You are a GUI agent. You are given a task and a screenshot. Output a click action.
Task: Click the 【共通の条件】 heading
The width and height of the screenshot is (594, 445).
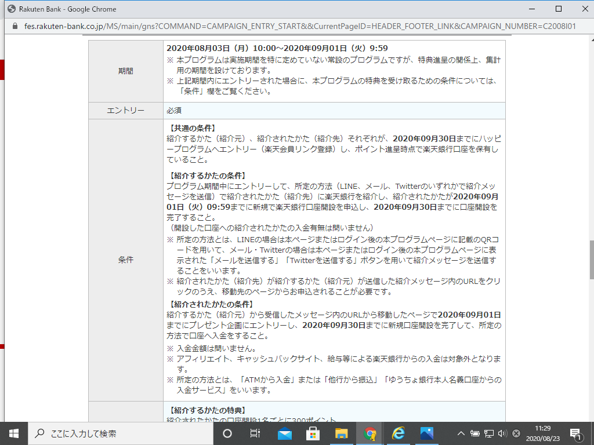[193, 128]
